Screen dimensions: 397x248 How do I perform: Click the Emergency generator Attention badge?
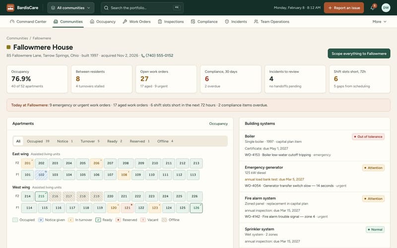(373, 168)
